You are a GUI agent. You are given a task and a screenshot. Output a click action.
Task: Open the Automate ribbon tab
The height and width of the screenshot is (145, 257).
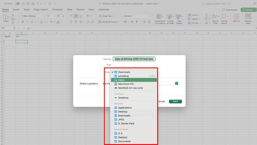(104, 10)
